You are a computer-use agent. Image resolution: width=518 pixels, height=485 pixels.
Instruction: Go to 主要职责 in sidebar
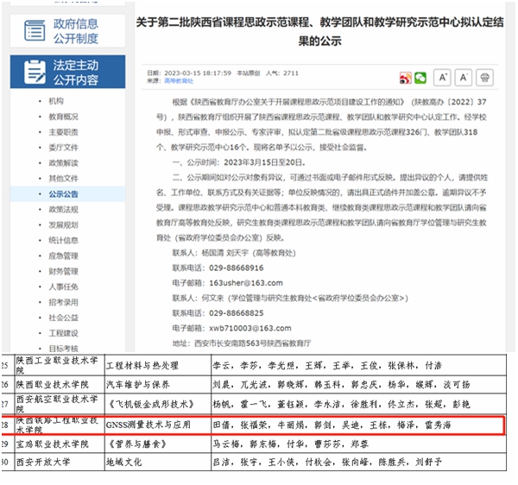[x=63, y=132]
